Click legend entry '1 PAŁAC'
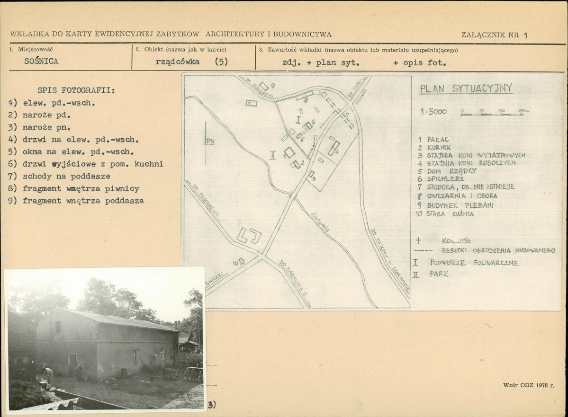Image resolution: width=568 pixels, height=417 pixels. coord(433,139)
